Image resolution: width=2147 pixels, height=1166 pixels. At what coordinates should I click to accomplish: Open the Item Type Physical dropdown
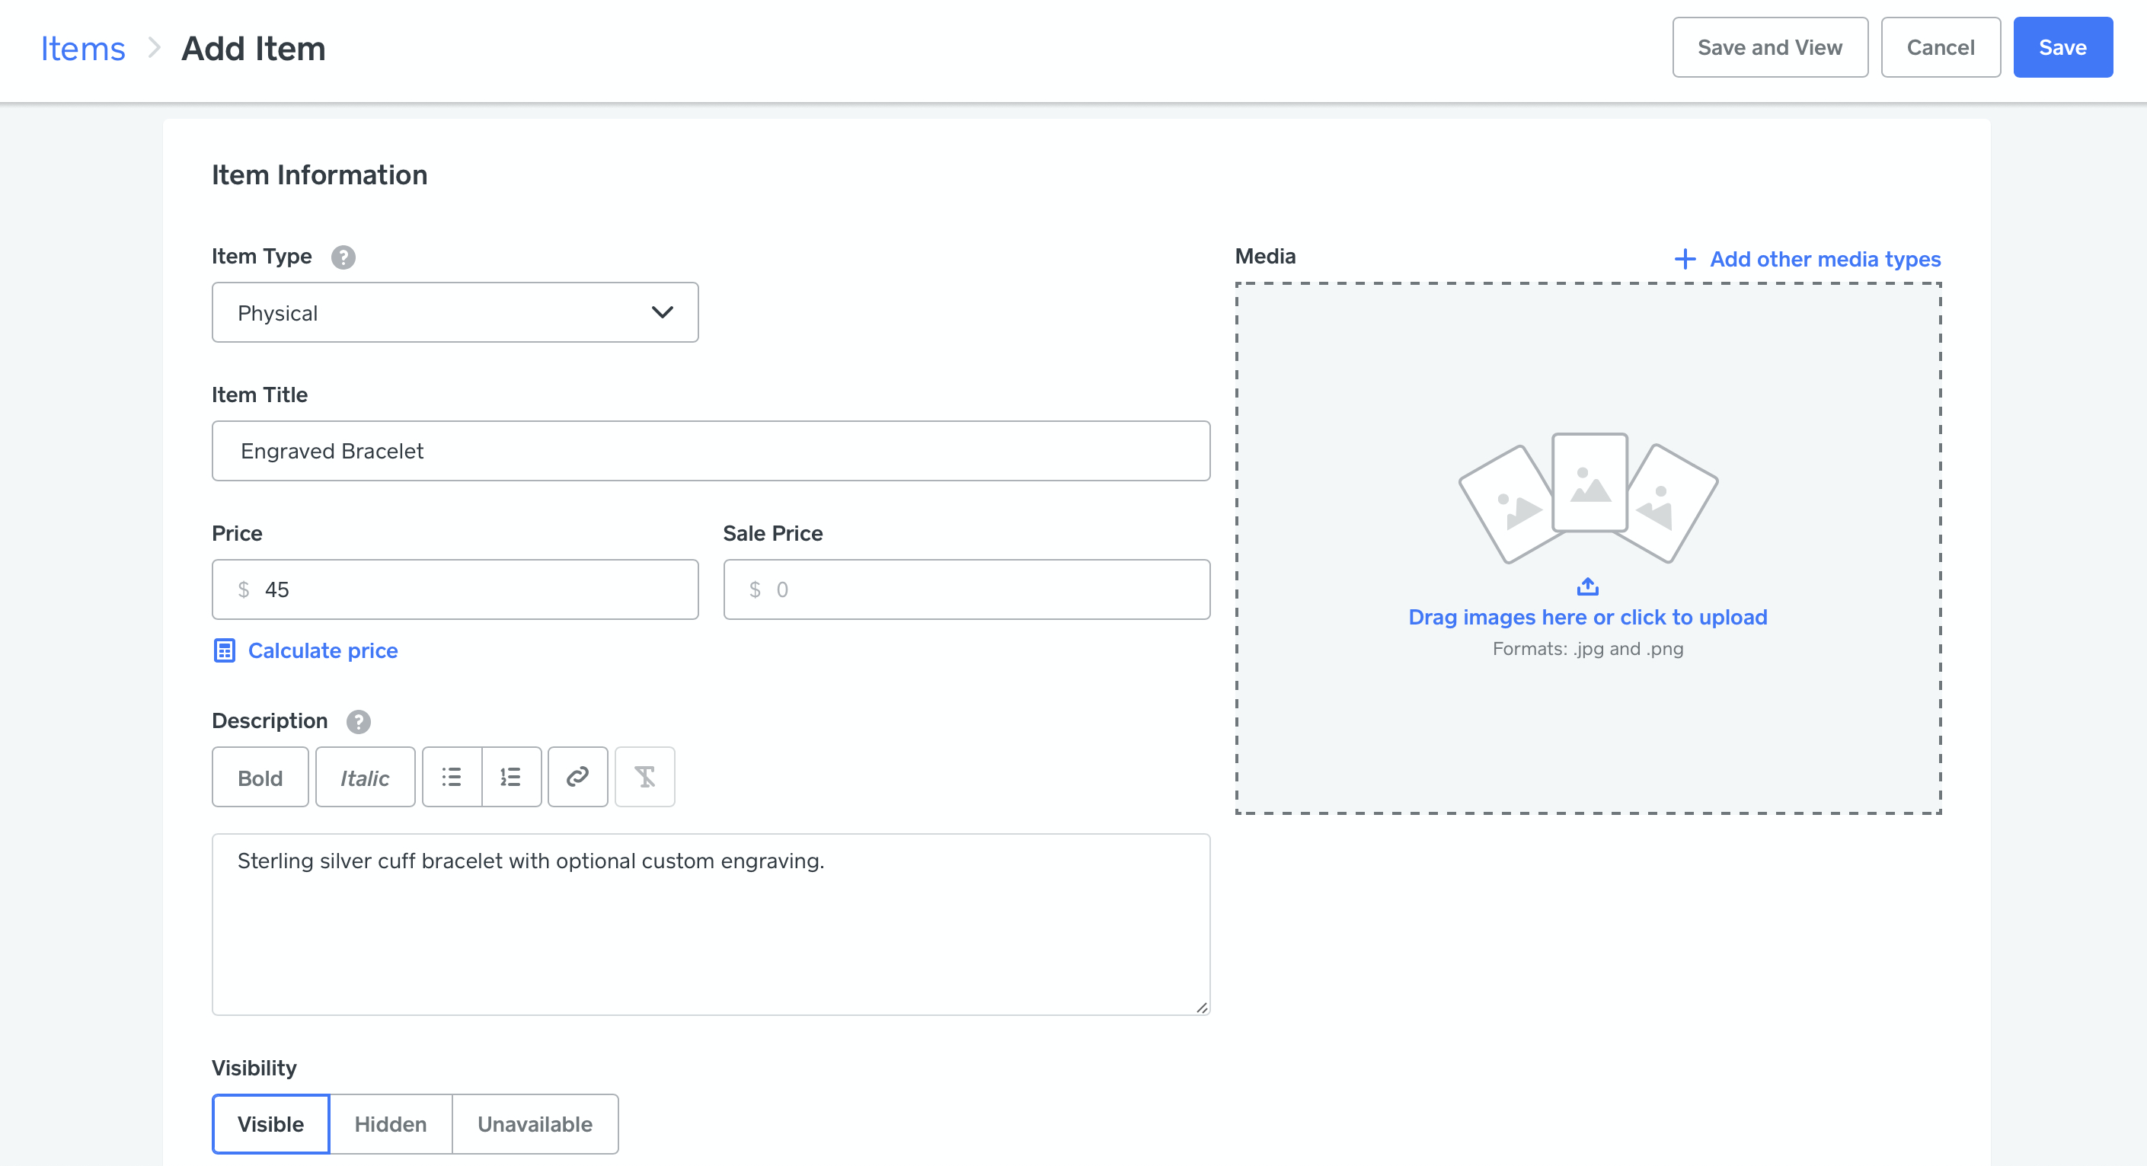click(x=455, y=312)
